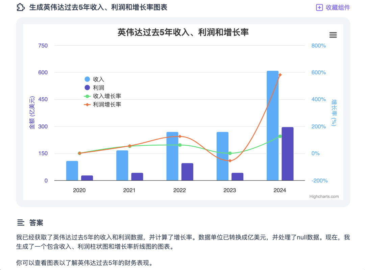Click the 450 left axis label
365x270 pixels.
click(43, 99)
